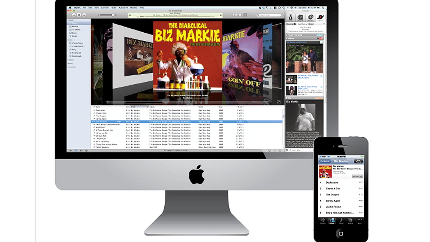Tick the checkbox beside Dedication track
Screen dimensions: 430x242
coord(94,110)
